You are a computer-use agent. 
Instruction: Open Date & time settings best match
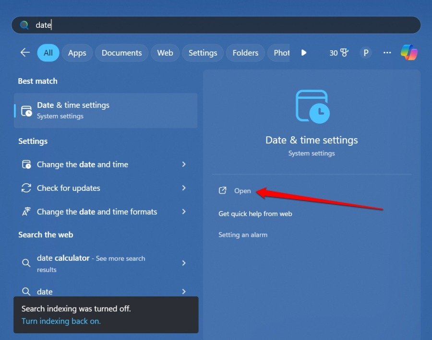[106, 110]
